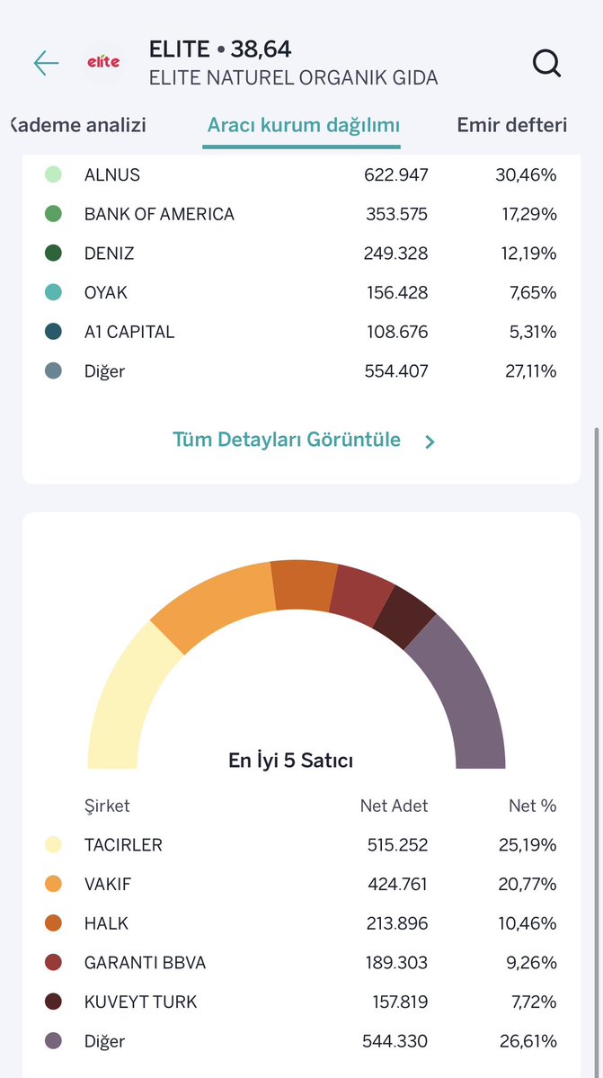The width and height of the screenshot is (603, 1078).
Task: Open the Emir defteri tab
Action: (512, 125)
